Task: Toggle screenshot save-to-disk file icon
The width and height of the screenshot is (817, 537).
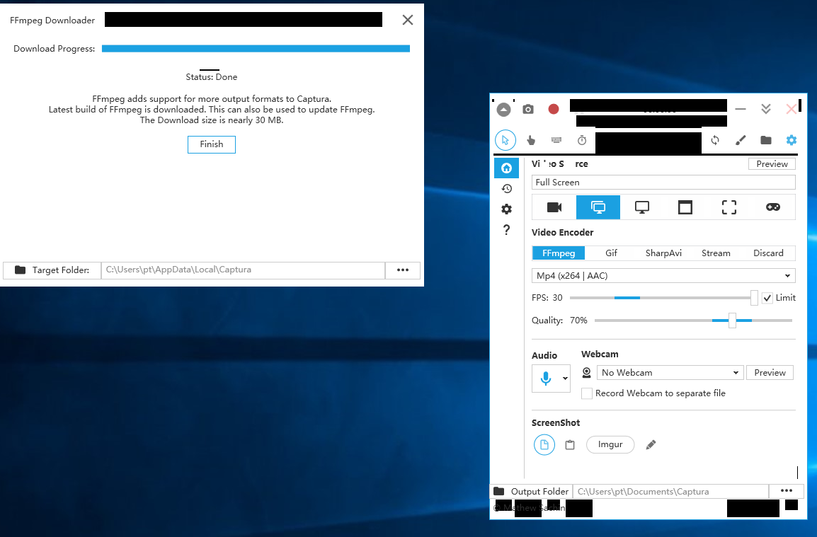Action: (544, 445)
